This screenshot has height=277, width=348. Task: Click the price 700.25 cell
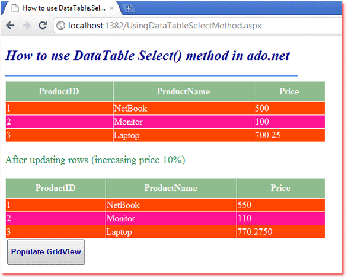pyautogui.click(x=289, y=135)
